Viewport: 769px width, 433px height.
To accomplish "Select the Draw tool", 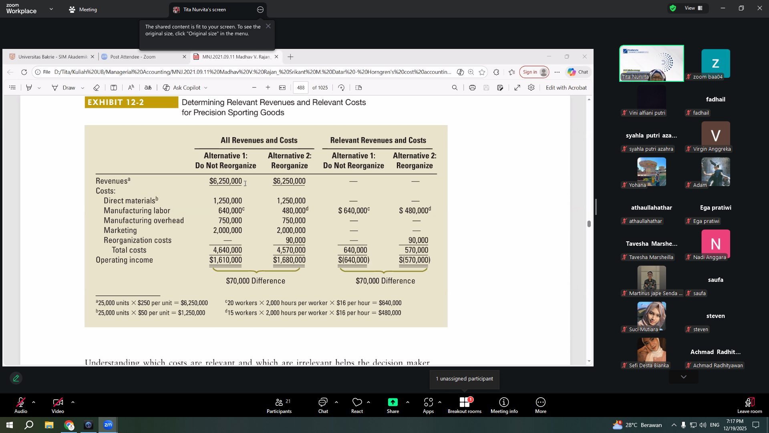I will point(64,87).
